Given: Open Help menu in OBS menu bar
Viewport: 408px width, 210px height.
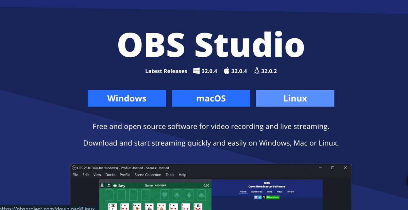Looking at the screenshot, I should pos(183,175).
